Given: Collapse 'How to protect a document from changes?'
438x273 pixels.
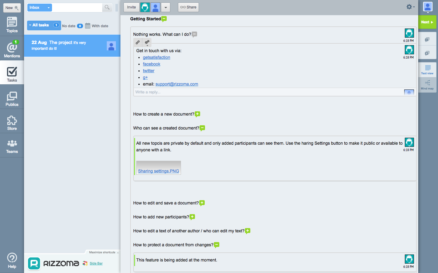Looking at the screenshot, I should coord(217,245).
